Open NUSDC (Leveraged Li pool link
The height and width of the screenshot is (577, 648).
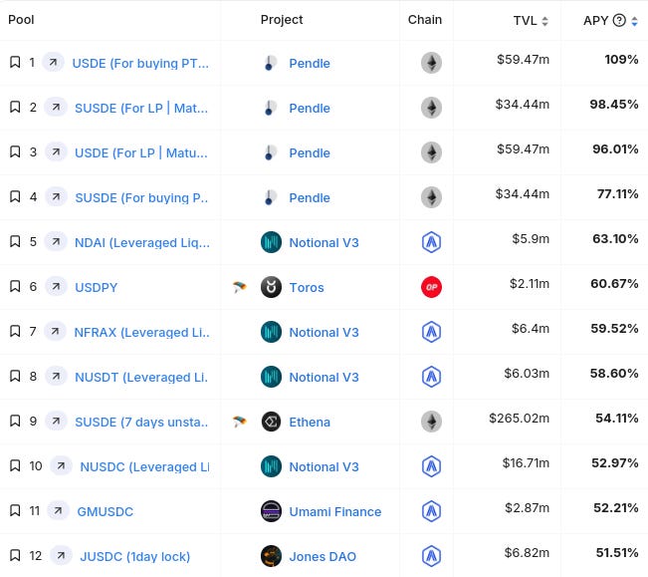(144, 466)
